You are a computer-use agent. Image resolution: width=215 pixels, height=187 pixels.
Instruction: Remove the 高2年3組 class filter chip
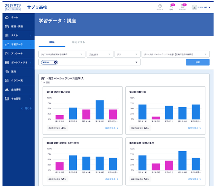coord(56,62)
